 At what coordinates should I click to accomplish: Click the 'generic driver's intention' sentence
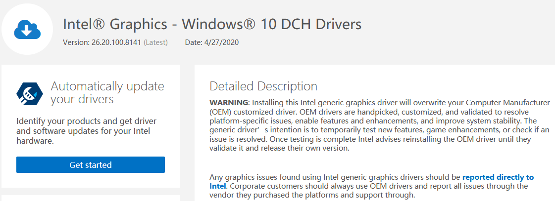(x=277, y=130)
